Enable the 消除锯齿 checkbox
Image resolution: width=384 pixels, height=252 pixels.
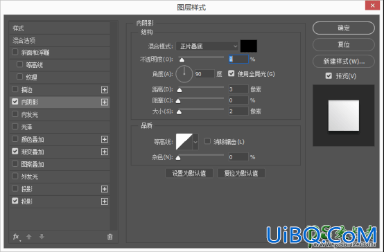[x=207, y=141]
